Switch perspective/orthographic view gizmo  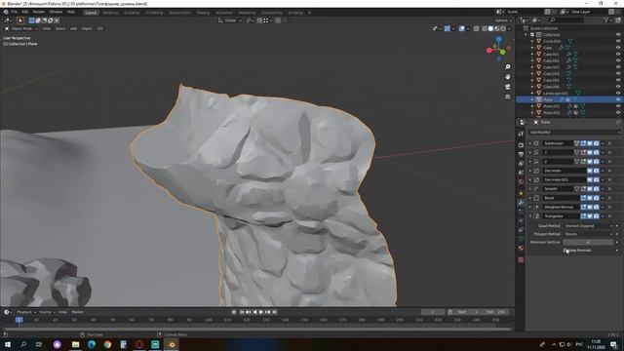click(x=507, y=97)
